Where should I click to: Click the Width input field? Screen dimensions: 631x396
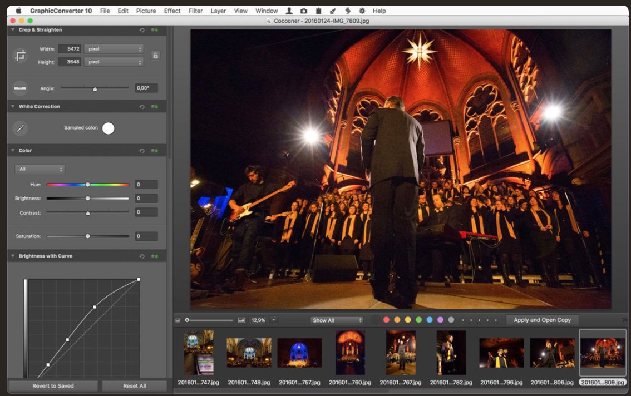point(70,49)
